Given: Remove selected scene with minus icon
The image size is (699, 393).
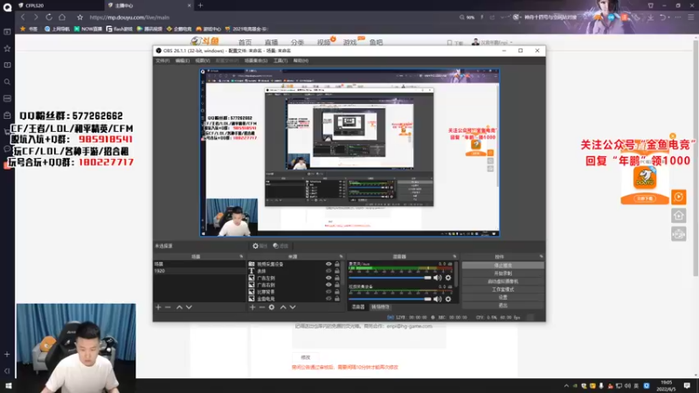Looking at the screenshot, I should (168, 307).
